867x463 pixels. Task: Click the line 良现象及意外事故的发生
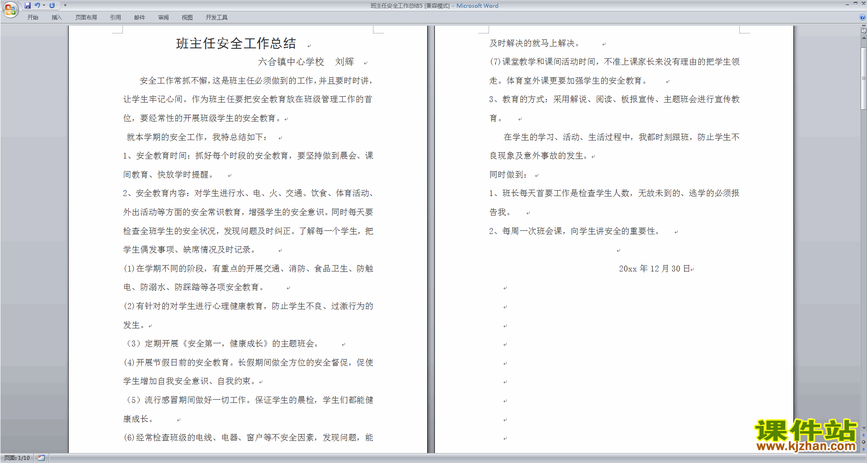click(539, 156)
